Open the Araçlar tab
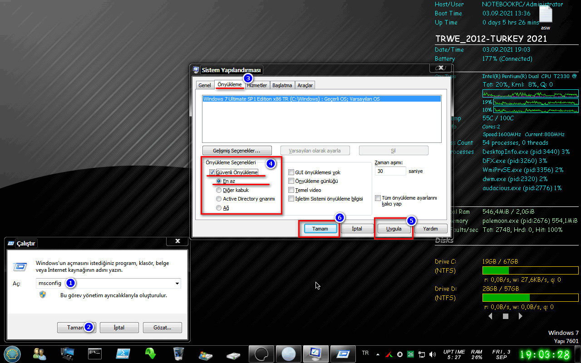 pos(305,85)
